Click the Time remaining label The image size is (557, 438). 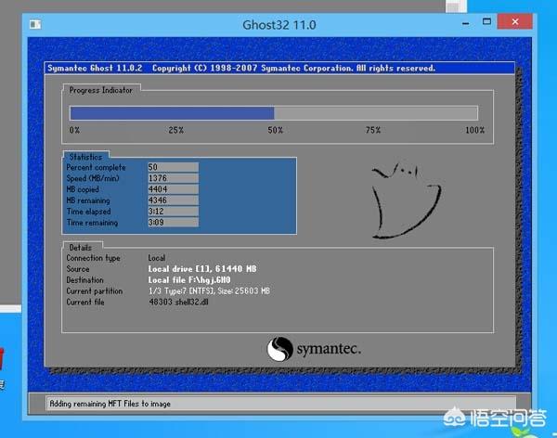(92, 223)
